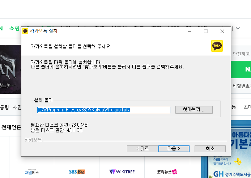Go back with the < 뒤로 button
This screenshot has height=178, width=251.
[x=142, y=149]
